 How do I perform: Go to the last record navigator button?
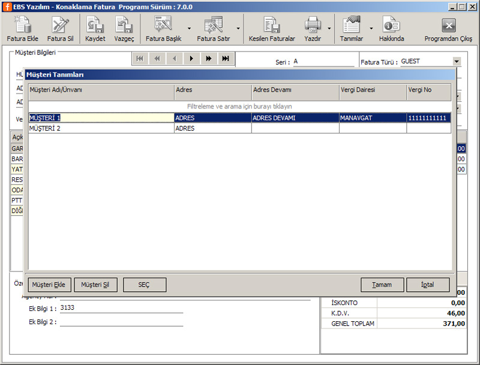point(226,58)
